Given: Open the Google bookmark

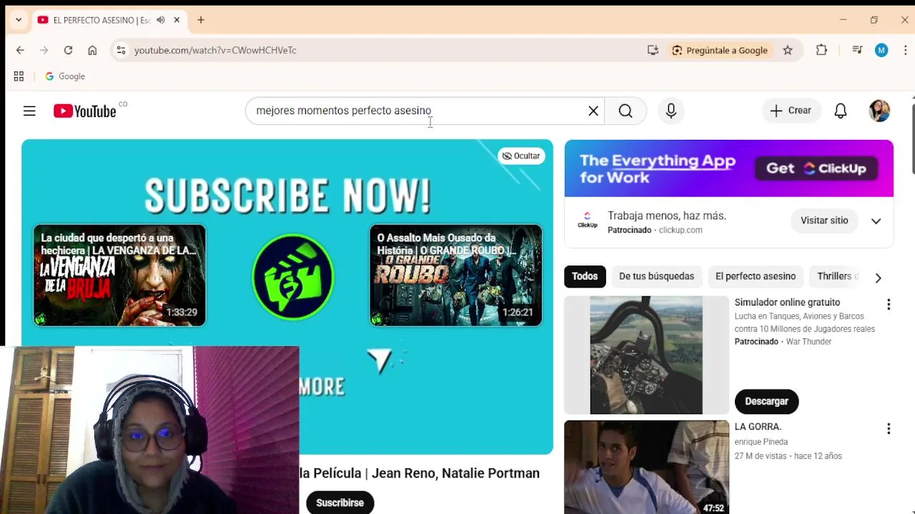Looking at the screenshot, I should click(x=65, y=76).
